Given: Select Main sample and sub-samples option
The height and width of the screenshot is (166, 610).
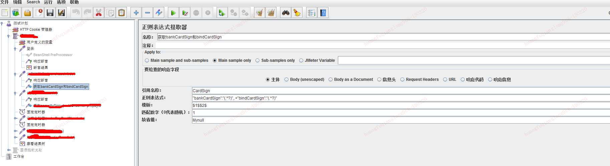Looking at the screenshot, I should point(177,60).
